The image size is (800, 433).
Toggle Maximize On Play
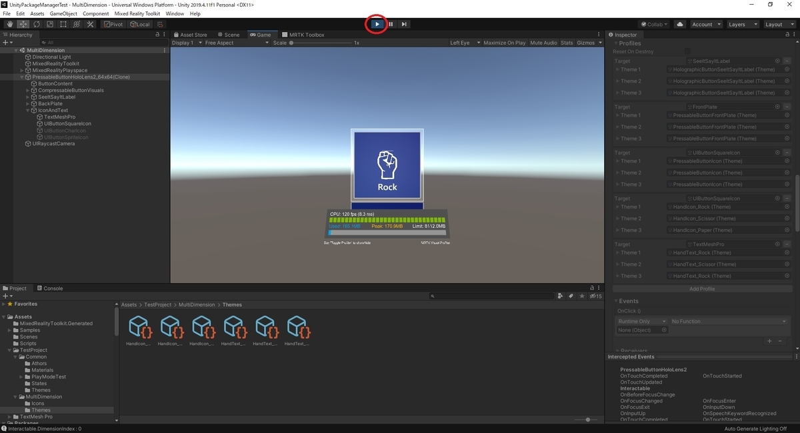504,43
